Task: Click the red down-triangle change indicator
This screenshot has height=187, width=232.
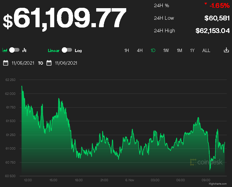Action: click(206, 3)
